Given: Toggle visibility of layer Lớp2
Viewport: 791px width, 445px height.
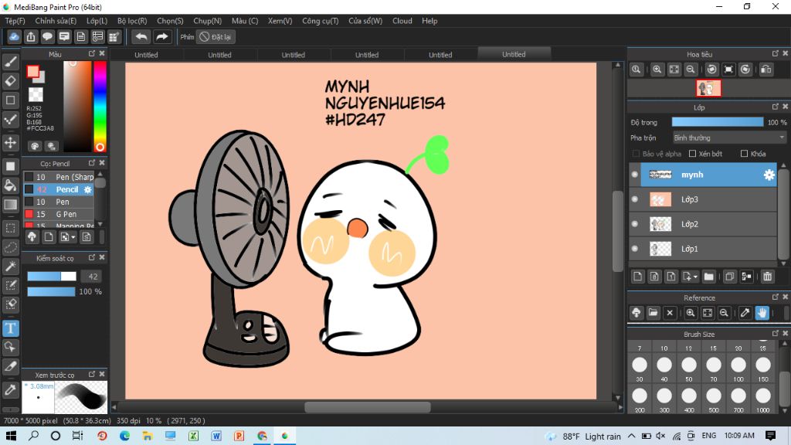Looking at the screenshot, I should (635, 224).
